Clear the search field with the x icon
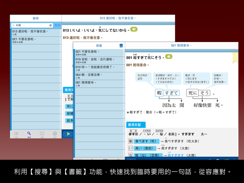The width and height of the screenshot is (244, 183). 50,25
